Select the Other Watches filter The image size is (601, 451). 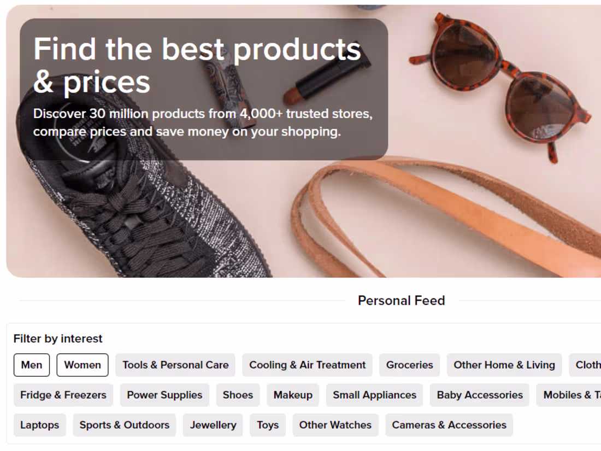335,425
